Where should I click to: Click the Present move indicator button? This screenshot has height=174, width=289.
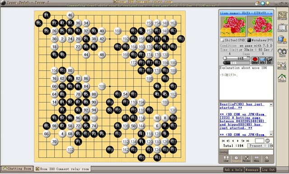coord(260,146)
